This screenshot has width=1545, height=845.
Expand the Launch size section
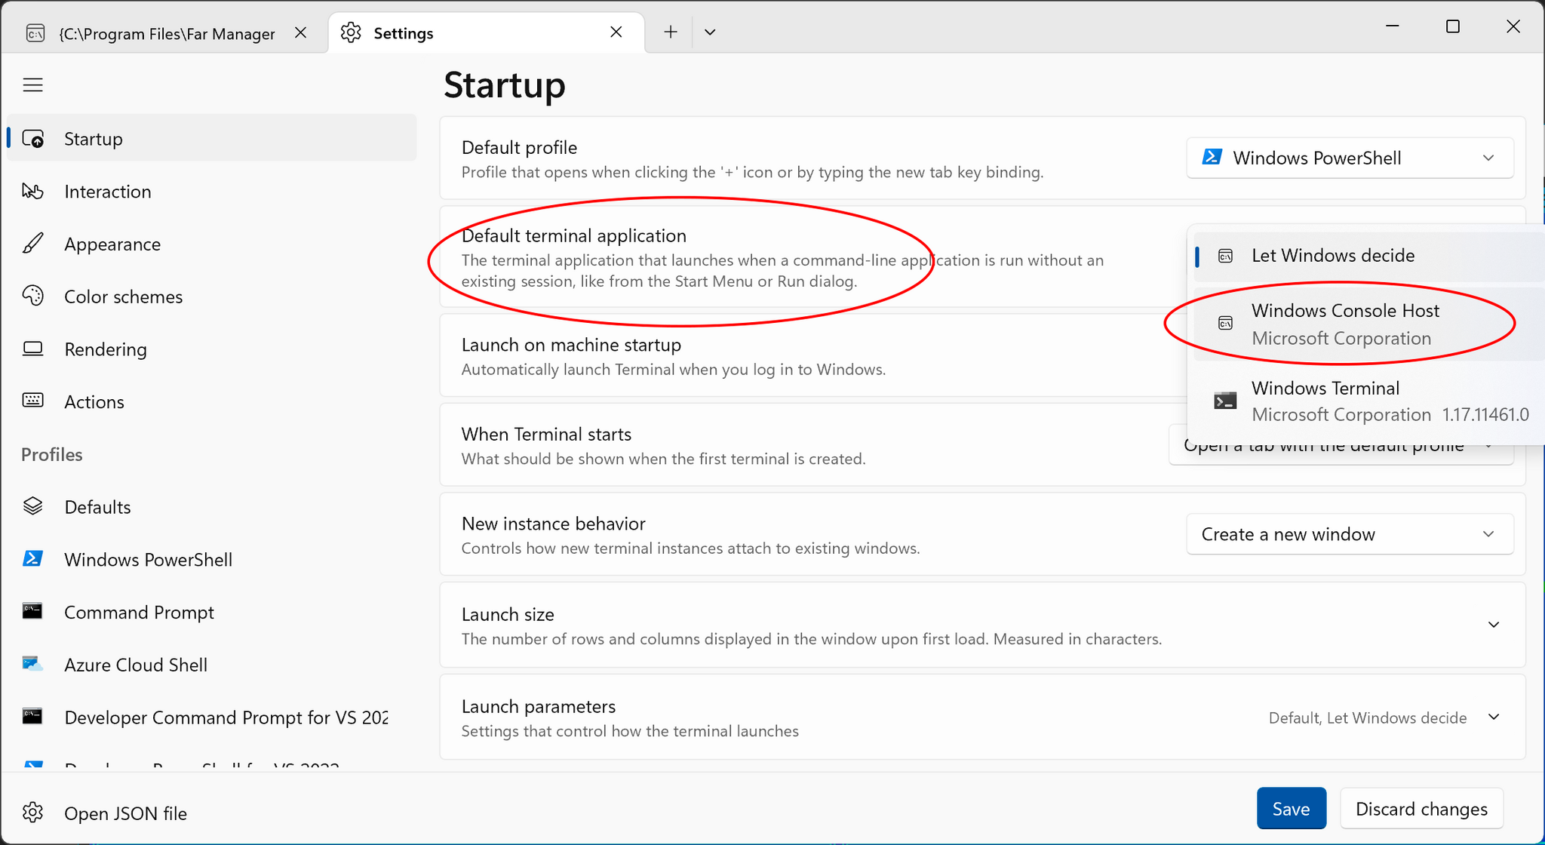(982, 625)
